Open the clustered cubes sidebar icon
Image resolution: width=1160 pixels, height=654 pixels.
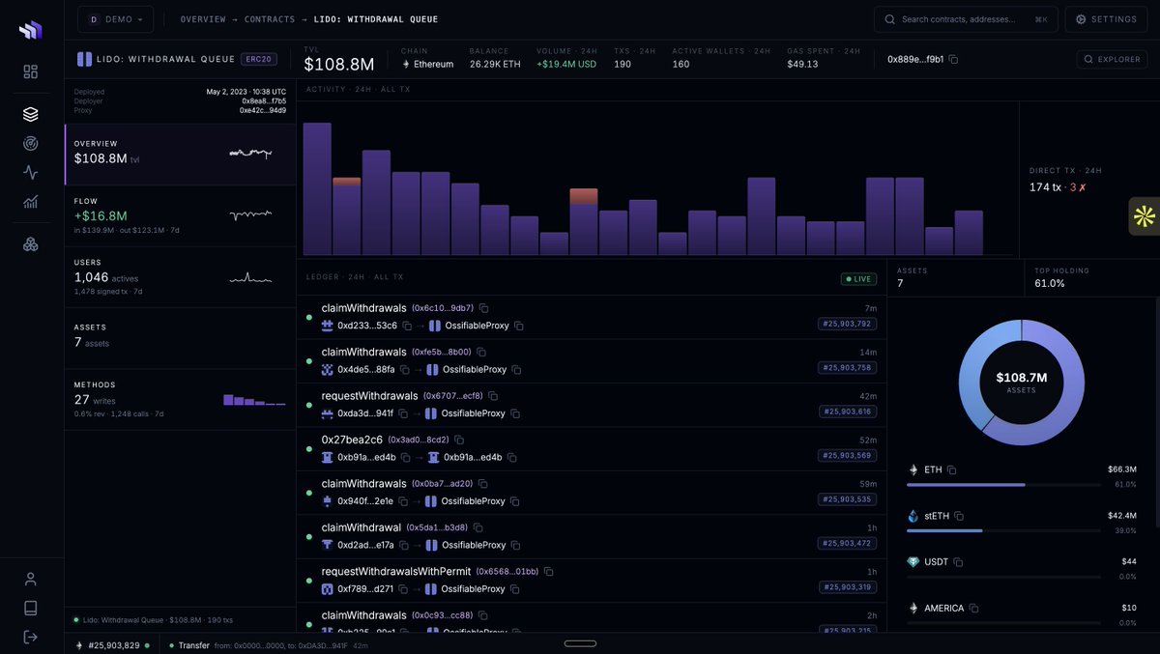coord(31,244)
